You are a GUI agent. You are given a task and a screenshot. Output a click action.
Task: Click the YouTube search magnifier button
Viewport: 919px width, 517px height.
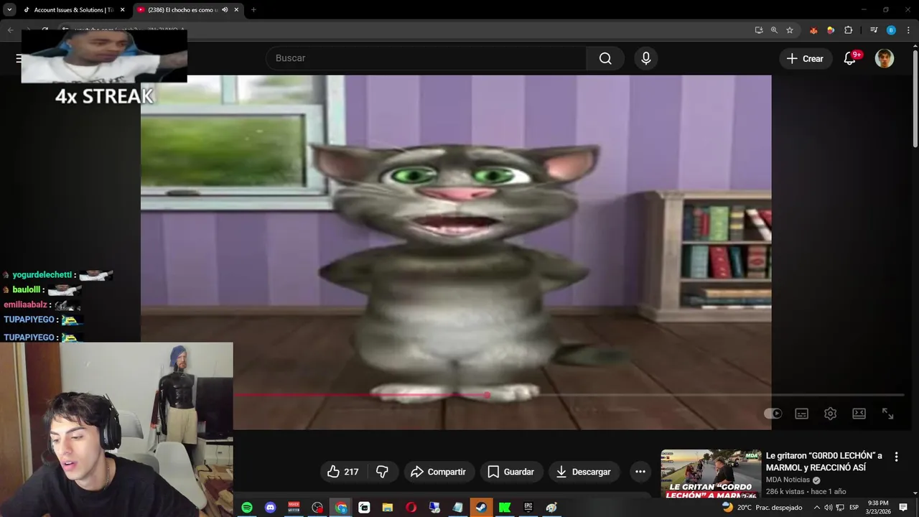(x=605, y=58)
